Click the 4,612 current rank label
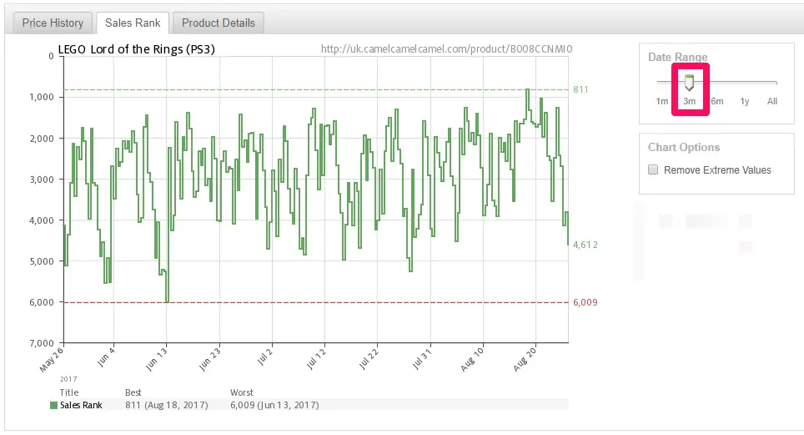The width and height of the screenshot is (804, 435). (x=585, y=245)
